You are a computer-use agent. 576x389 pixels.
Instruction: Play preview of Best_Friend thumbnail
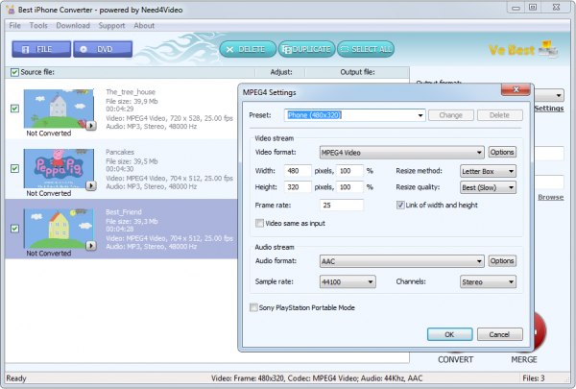[x=91, y=246]
